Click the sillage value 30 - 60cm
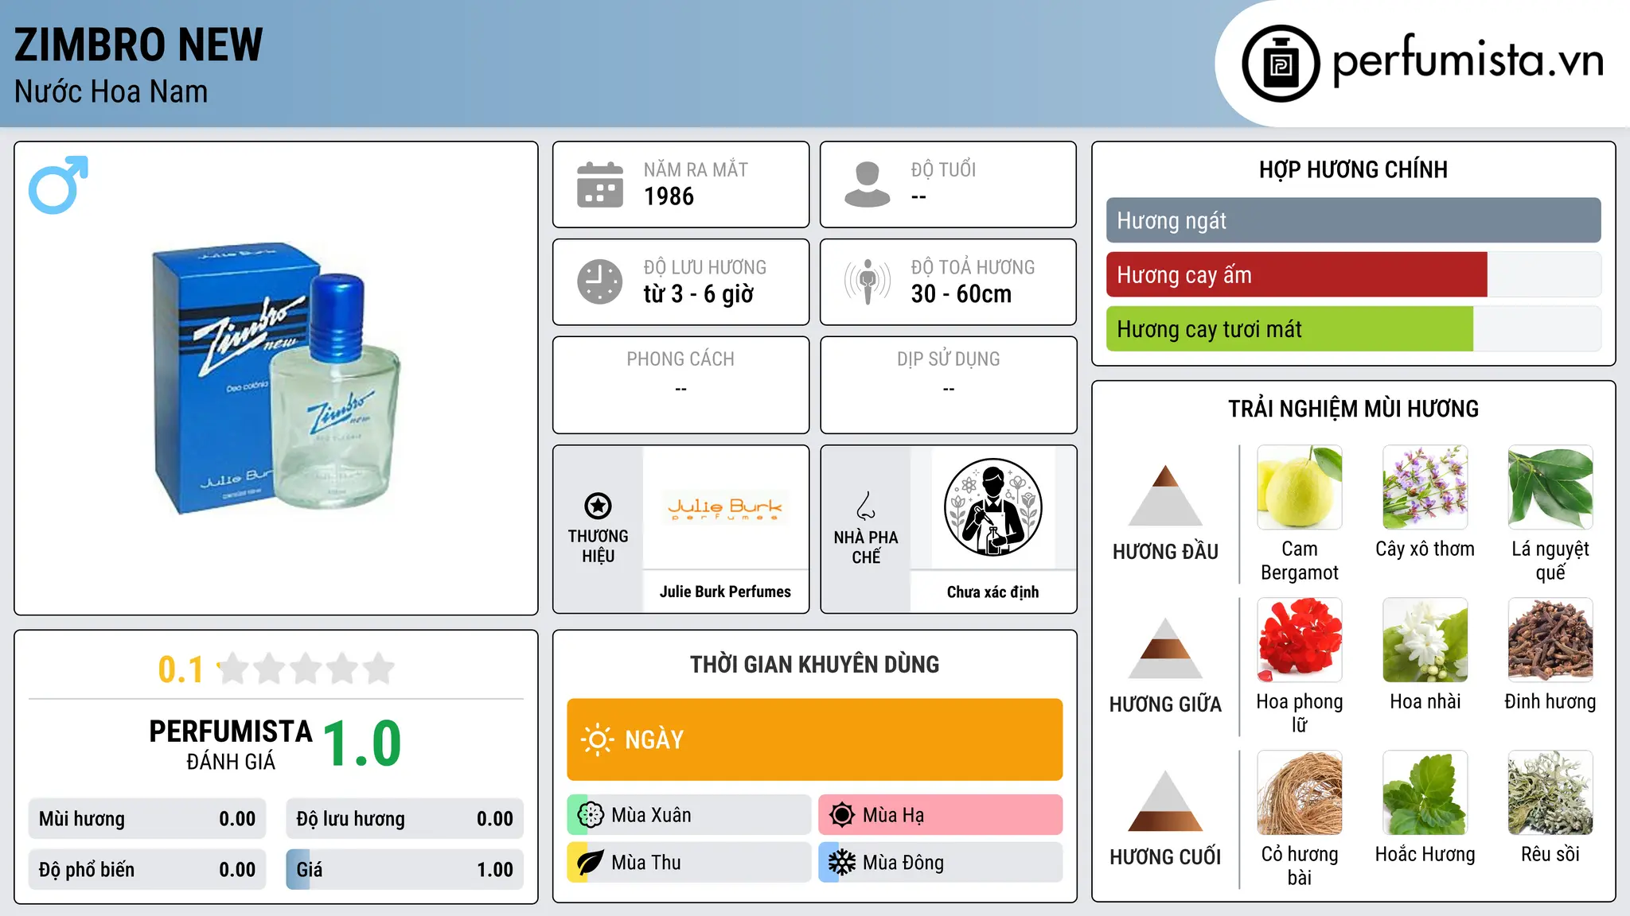Image resolution: width=1630 pixels, height=916 pixels. pos(961,294)
